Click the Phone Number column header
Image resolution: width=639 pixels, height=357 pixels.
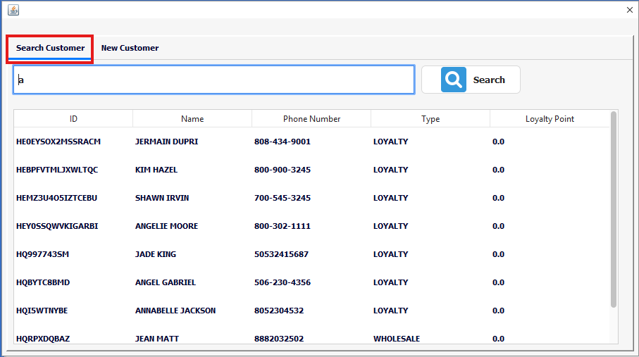(x=311, y=119)
